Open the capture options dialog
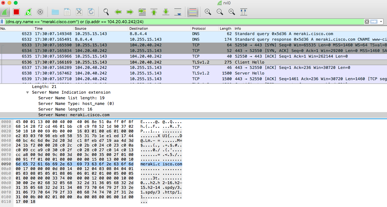 40,12
